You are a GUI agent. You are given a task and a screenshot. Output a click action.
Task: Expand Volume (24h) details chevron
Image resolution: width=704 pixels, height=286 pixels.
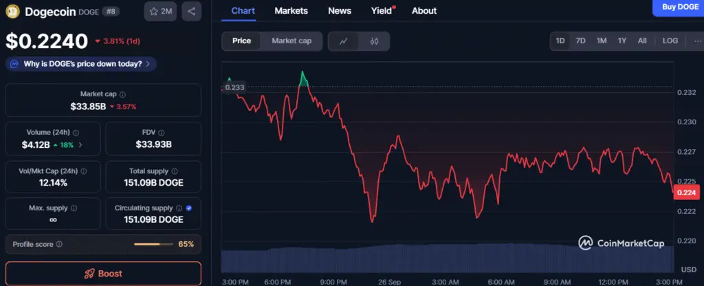80,144
